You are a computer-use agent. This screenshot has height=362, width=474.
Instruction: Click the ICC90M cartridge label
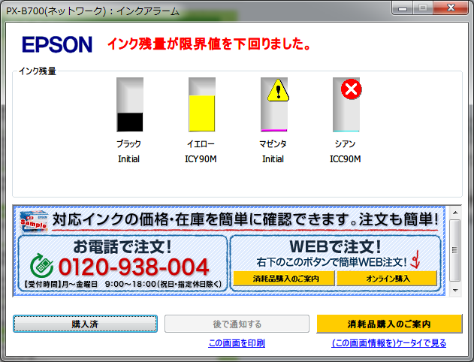tap(346, 159)
